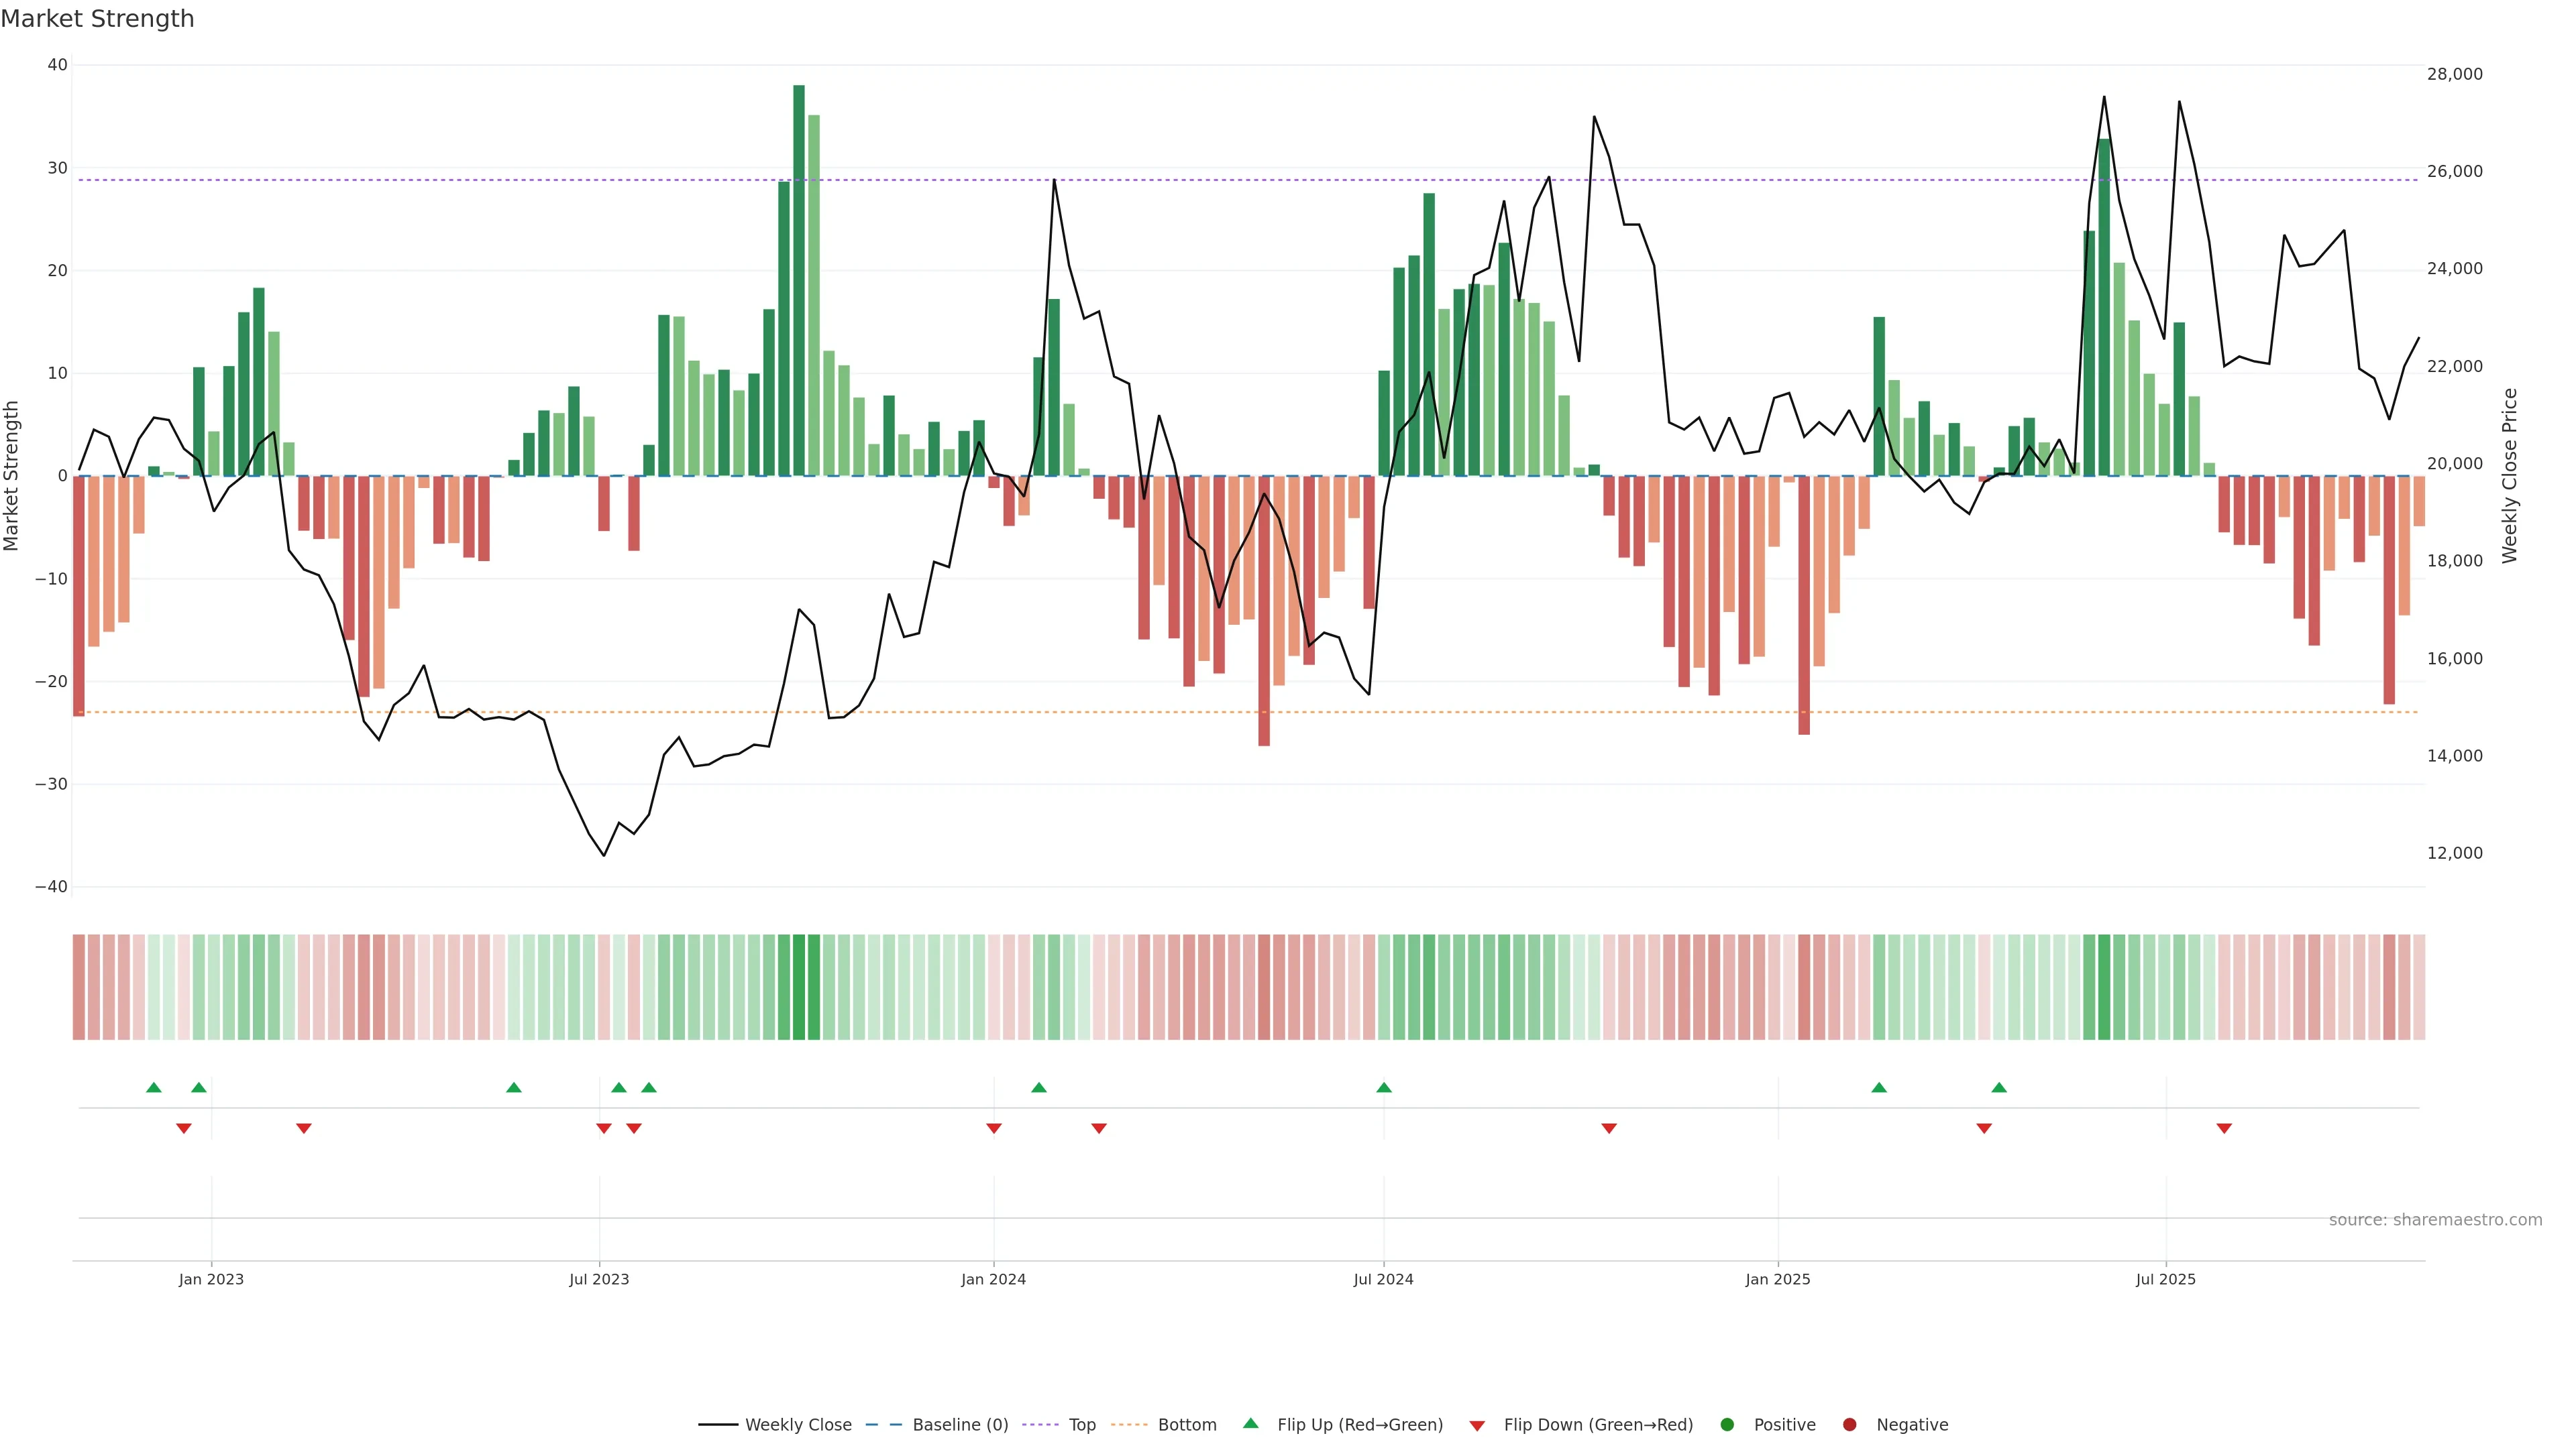The height and width of the screenshot is (1448, 2576).
Task: Click the green Positive circle in legend
Action: 1727,1425
